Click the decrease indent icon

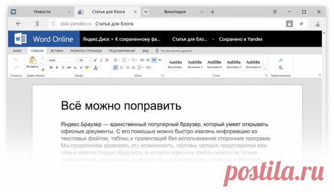click(x=142, y=60)
